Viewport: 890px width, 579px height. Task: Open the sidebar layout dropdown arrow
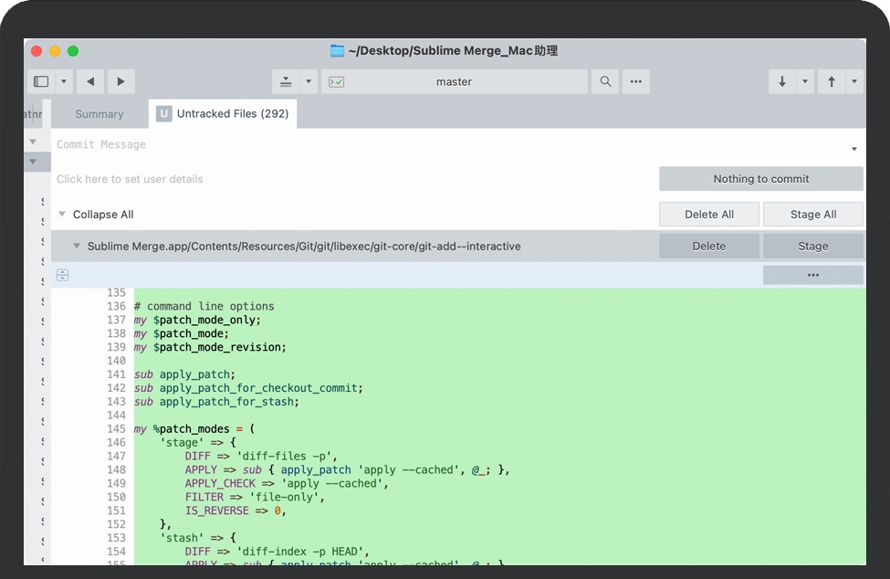[x=64, y=81]
